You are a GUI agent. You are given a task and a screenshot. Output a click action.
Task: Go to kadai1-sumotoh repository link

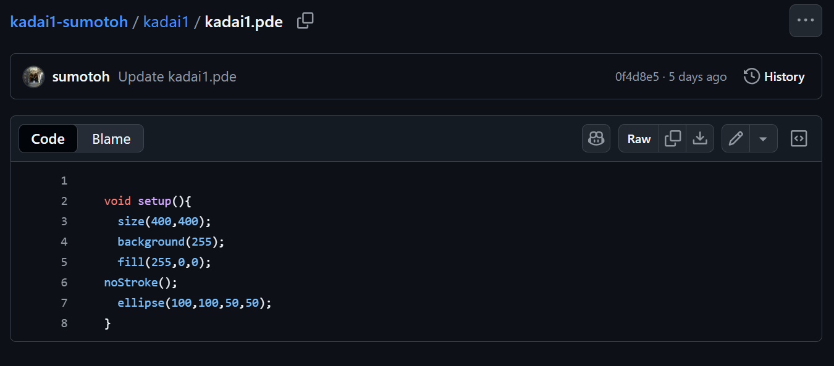point(69,22)
